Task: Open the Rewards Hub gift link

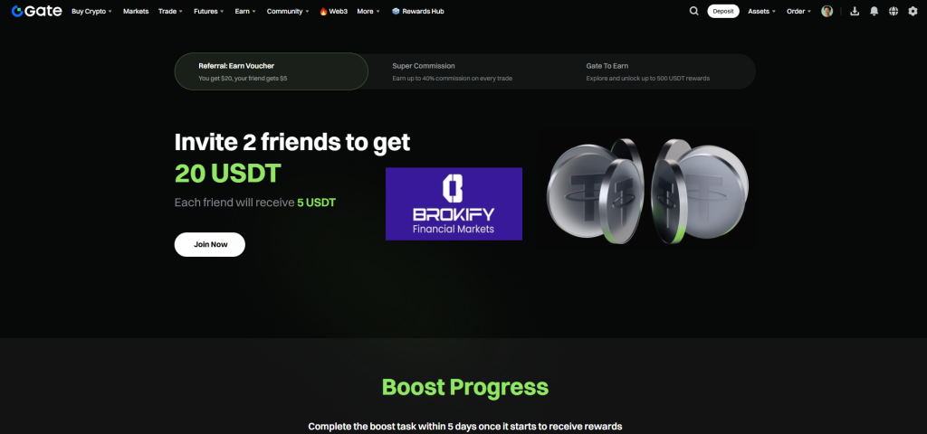Action: coord(418,11)
